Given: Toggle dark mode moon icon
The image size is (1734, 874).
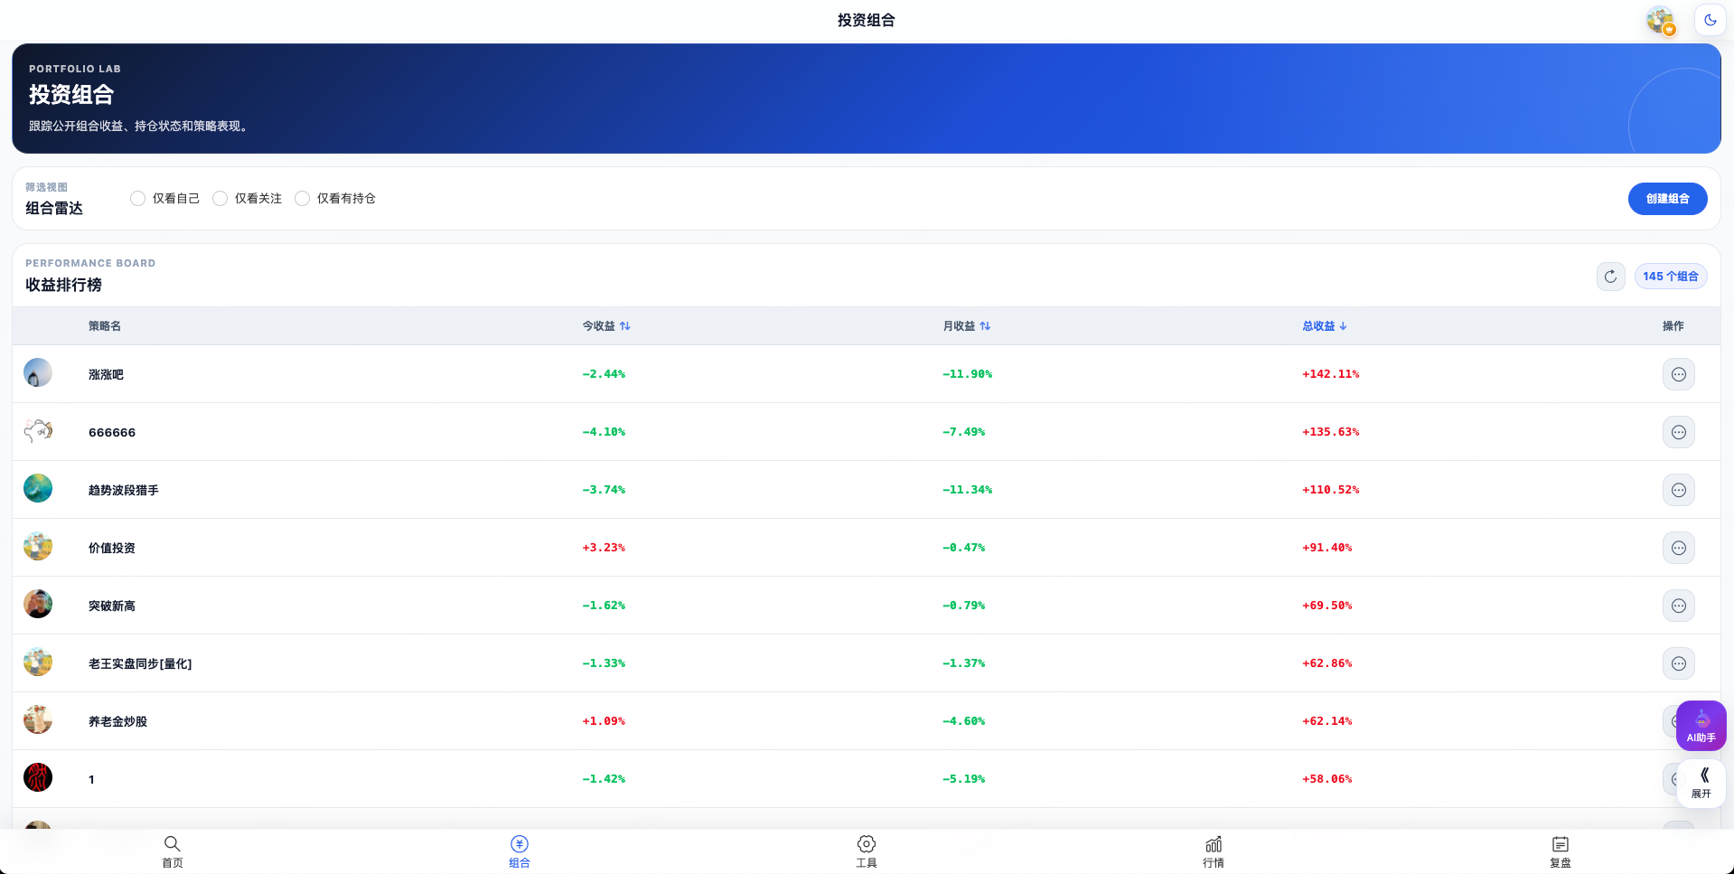Looking at the screenshot, I should [1710, 20].
